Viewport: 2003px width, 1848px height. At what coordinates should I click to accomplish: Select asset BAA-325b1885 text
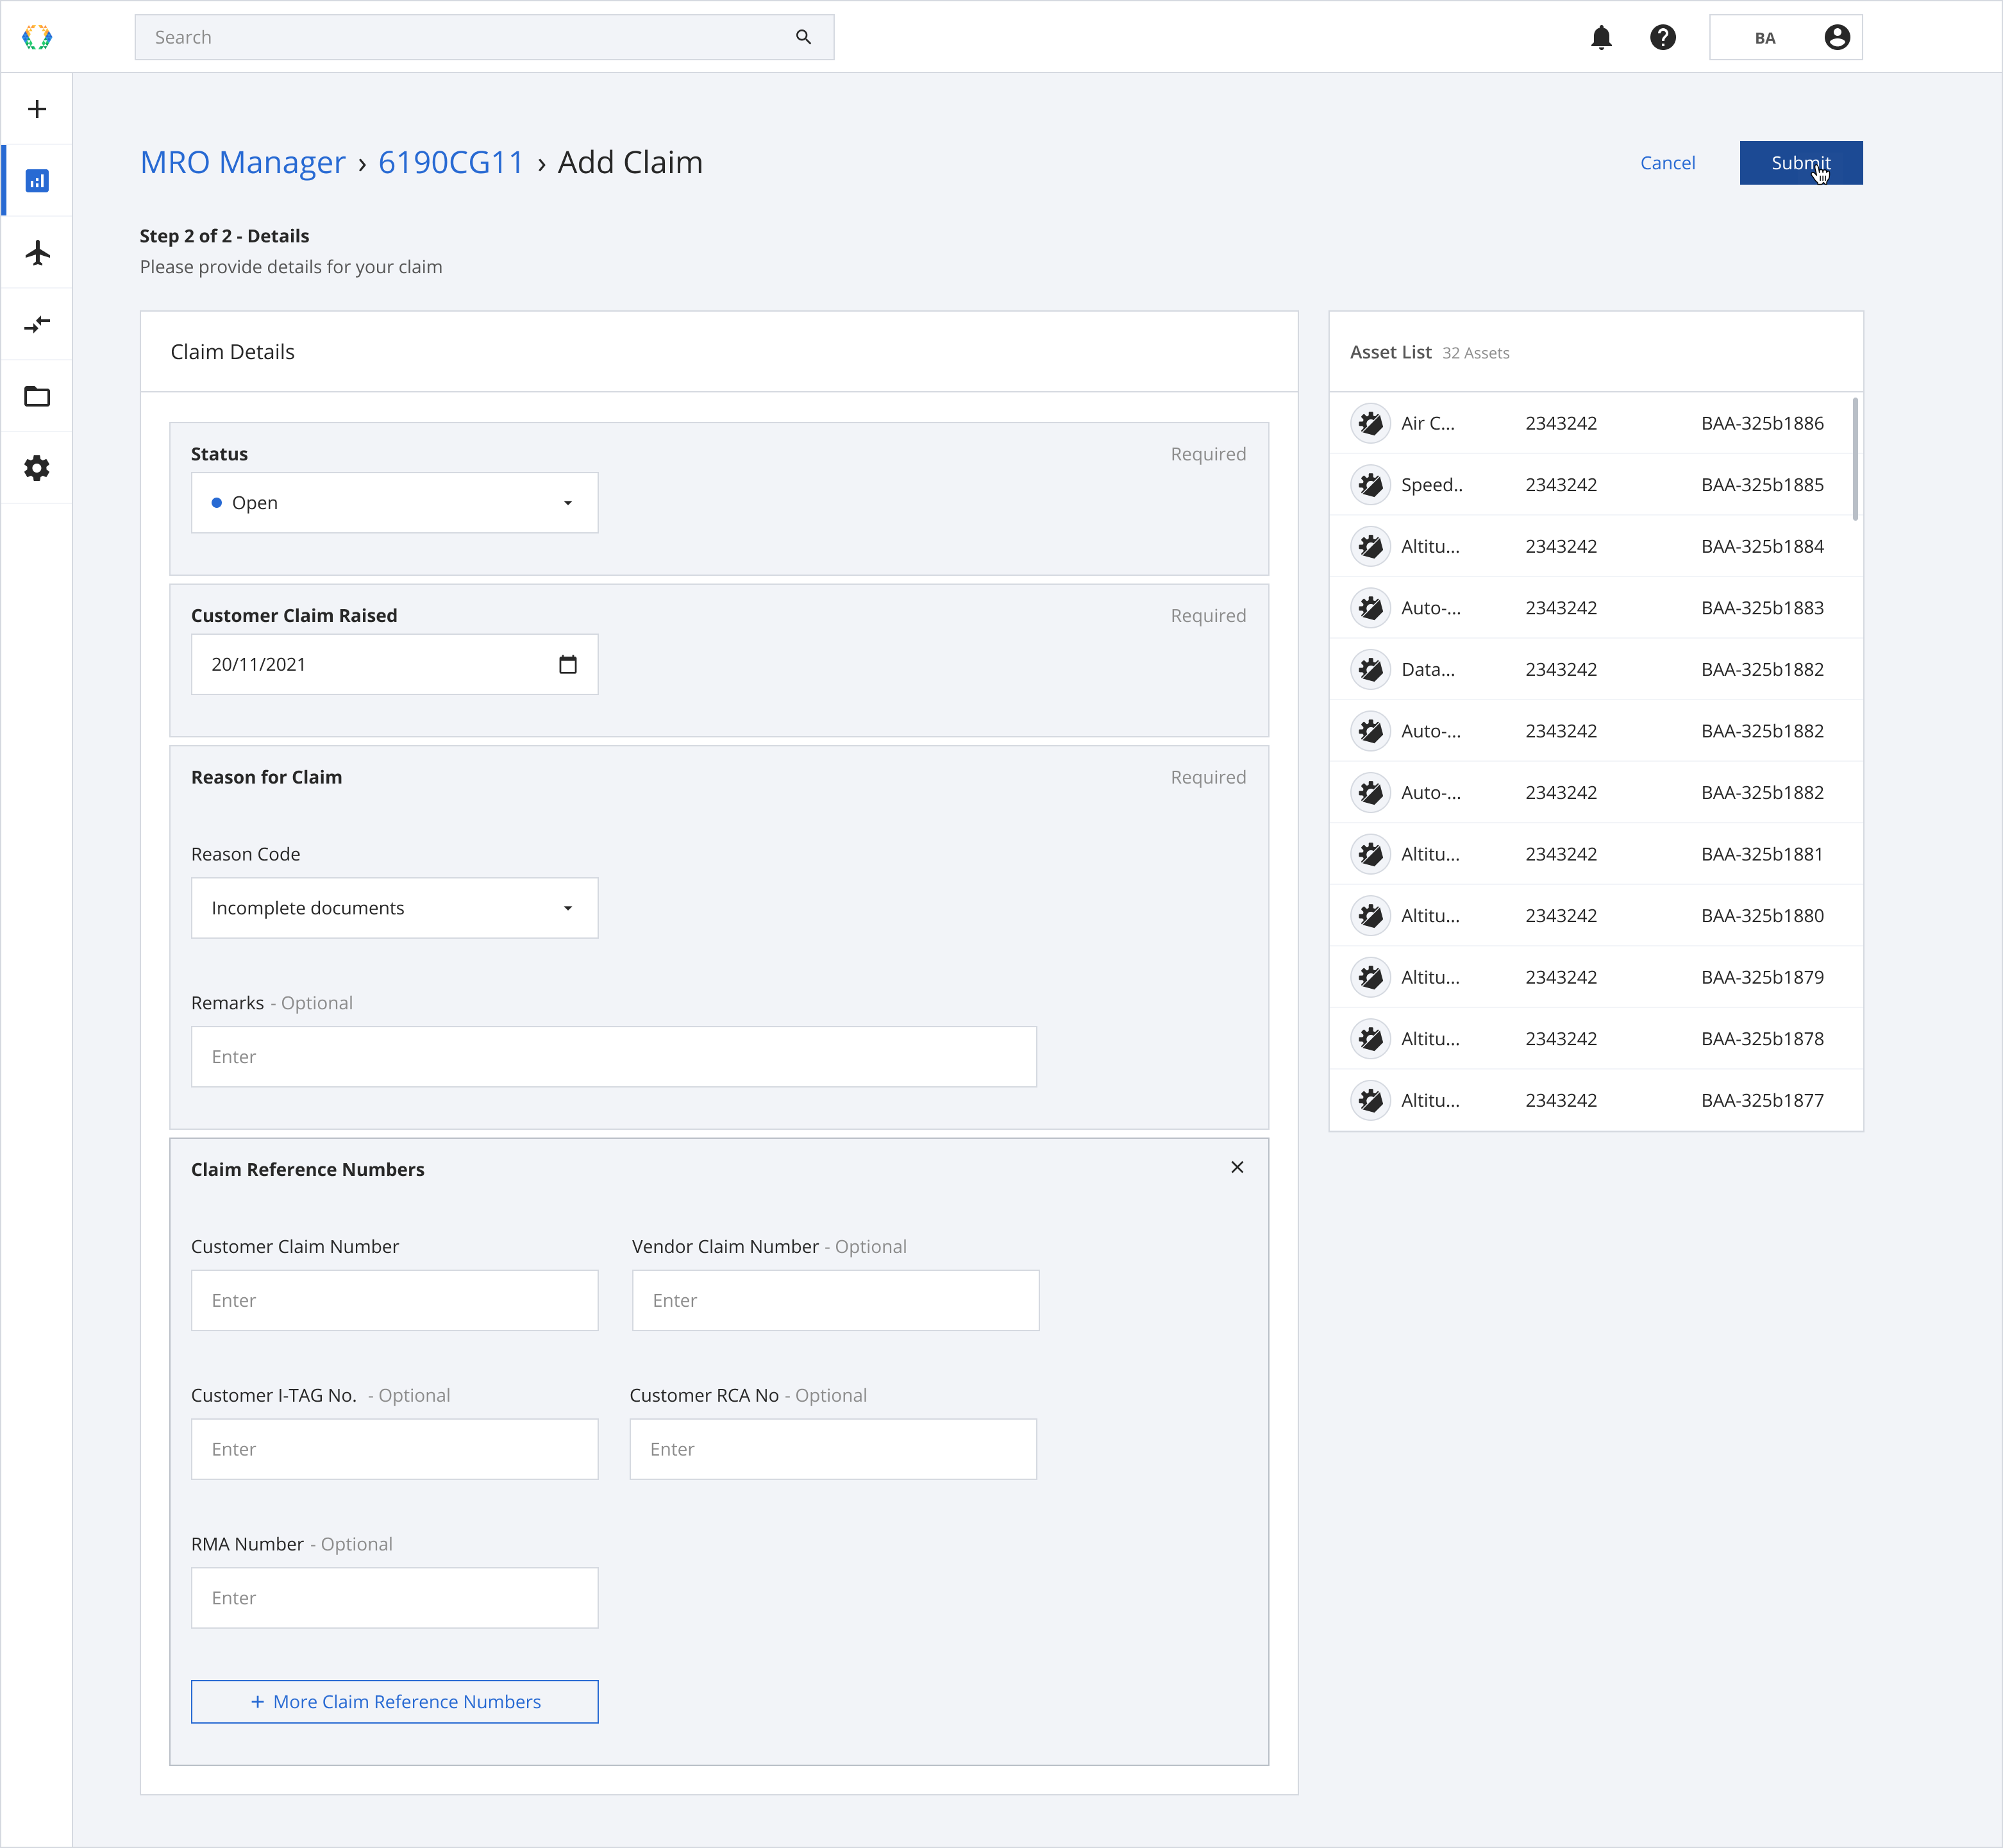pyautogui.click(x=1762, y=485)
